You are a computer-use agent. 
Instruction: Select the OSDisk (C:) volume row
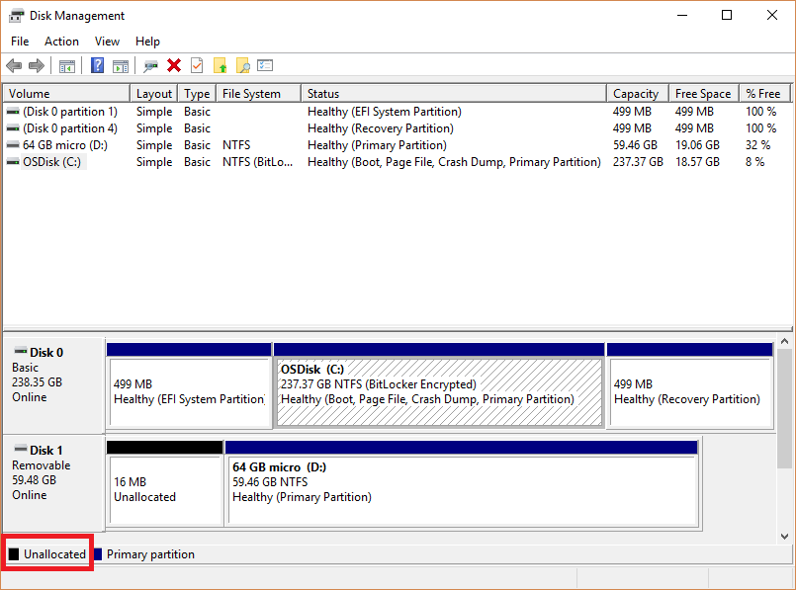(x=398, y=162)
